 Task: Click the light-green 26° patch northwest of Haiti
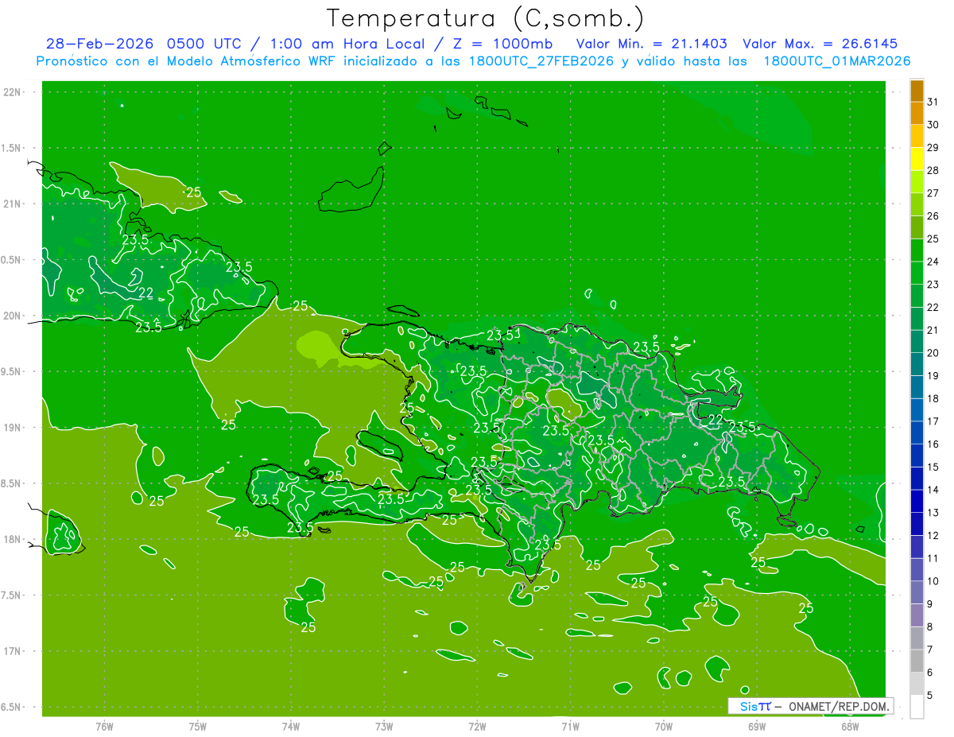pos(320,346)
